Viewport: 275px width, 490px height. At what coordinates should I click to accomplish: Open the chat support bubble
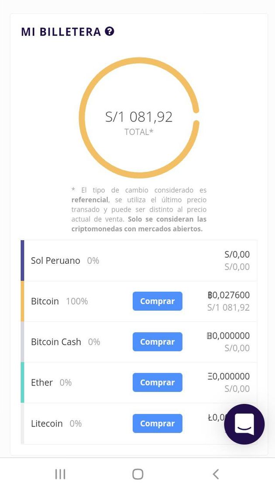point(244,424)
